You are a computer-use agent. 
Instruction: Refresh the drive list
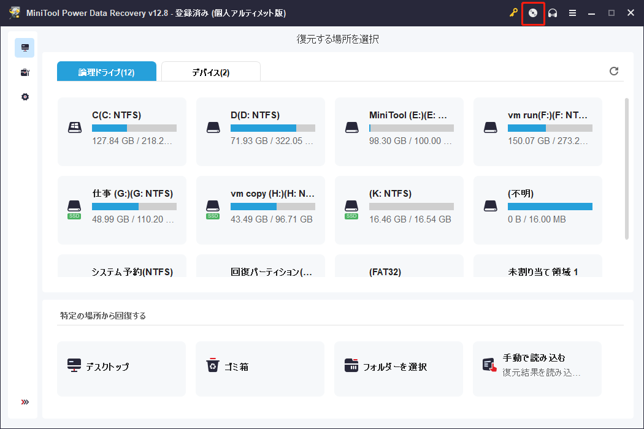coord(614,71)
